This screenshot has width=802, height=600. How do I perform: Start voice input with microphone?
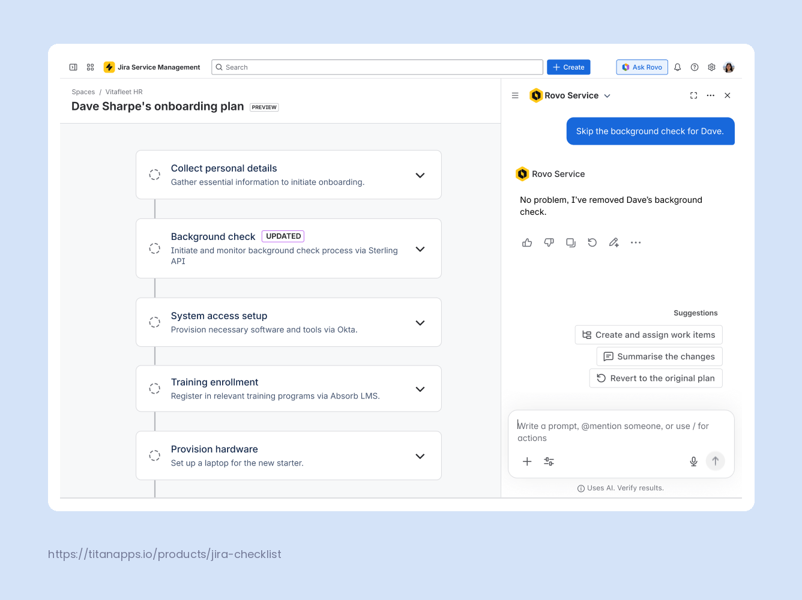click(x=693, y=461)
